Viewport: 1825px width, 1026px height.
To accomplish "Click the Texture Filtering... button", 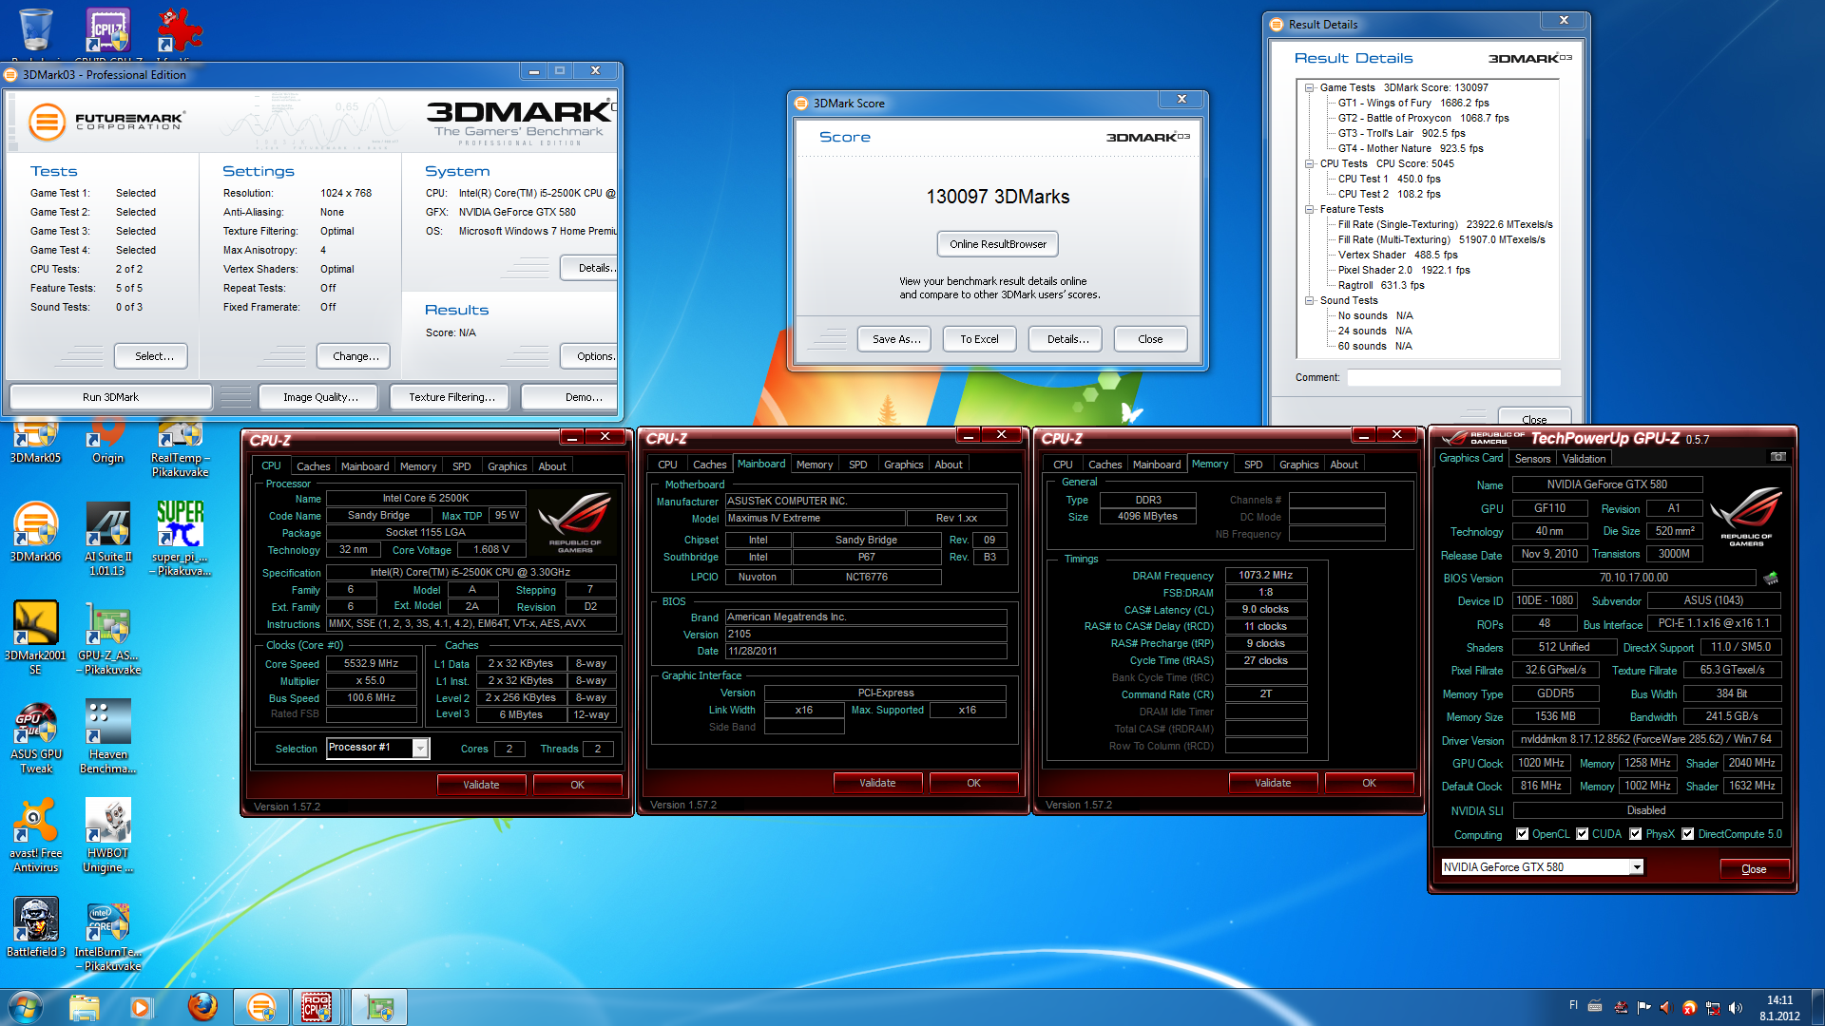I will tap(451, 397).
